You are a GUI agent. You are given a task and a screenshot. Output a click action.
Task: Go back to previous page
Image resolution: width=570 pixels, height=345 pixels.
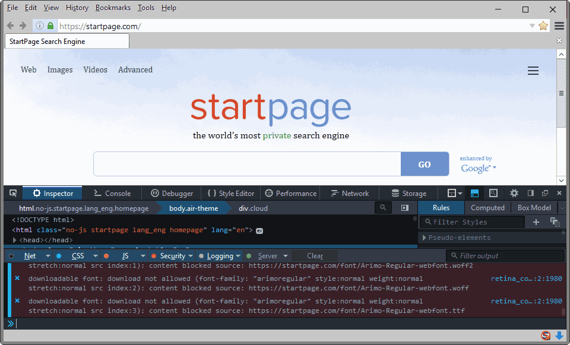[10, 26]
